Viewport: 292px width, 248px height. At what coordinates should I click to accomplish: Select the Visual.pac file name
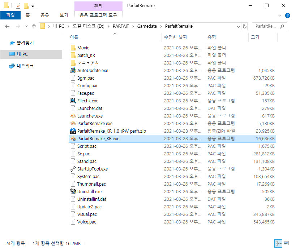point(87,214)
